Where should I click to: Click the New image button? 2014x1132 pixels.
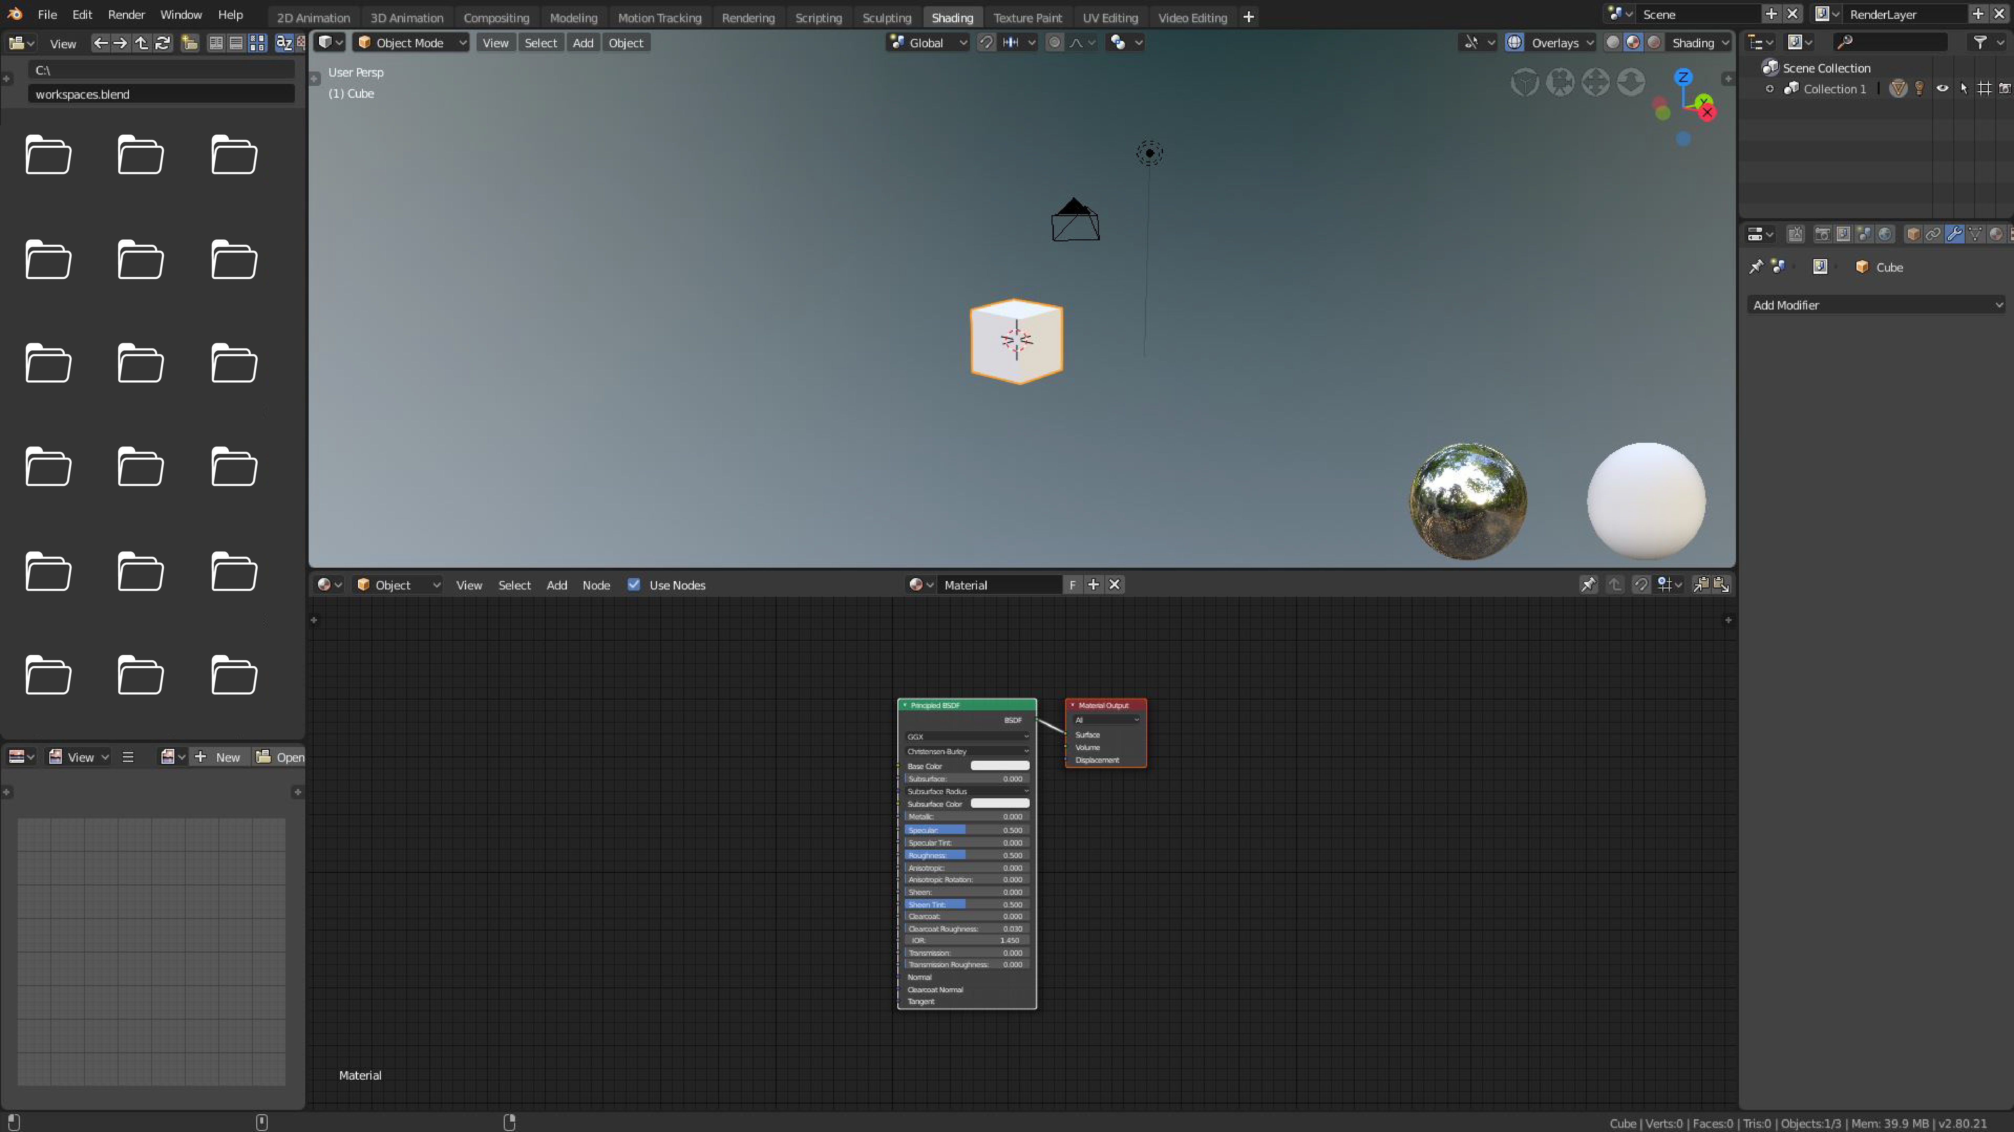click(220, 757)
